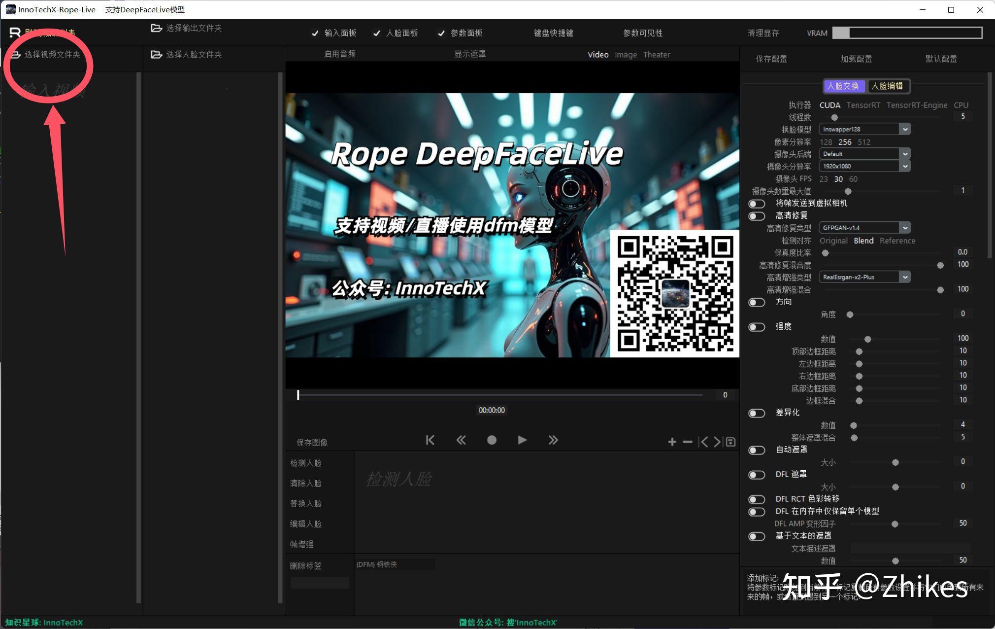The width and height of the screenshot is (995, 629).
Task: Adjust the 线程数 slider handle
Action: coord(834,117)
